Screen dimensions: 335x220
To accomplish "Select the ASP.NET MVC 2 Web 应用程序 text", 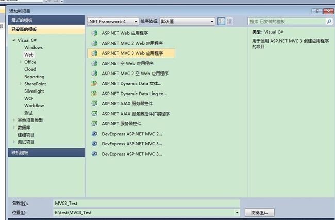I will pyautogui.click(x=132, y=43).
